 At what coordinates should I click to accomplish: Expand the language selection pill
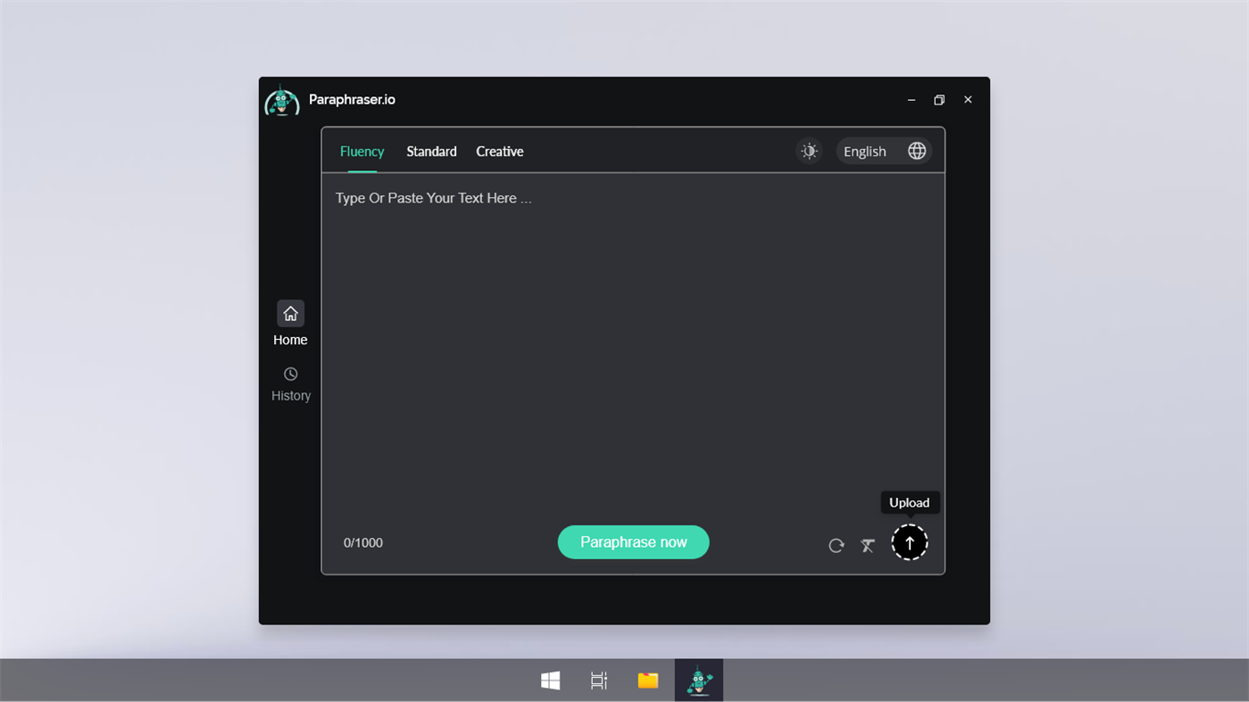pyautogui.click(x=882, y=150)
